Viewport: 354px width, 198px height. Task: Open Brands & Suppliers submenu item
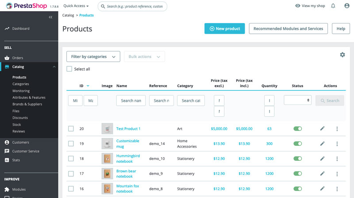point(27,104)
